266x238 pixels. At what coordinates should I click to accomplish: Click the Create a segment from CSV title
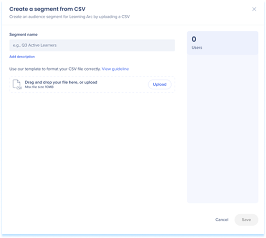47,9
